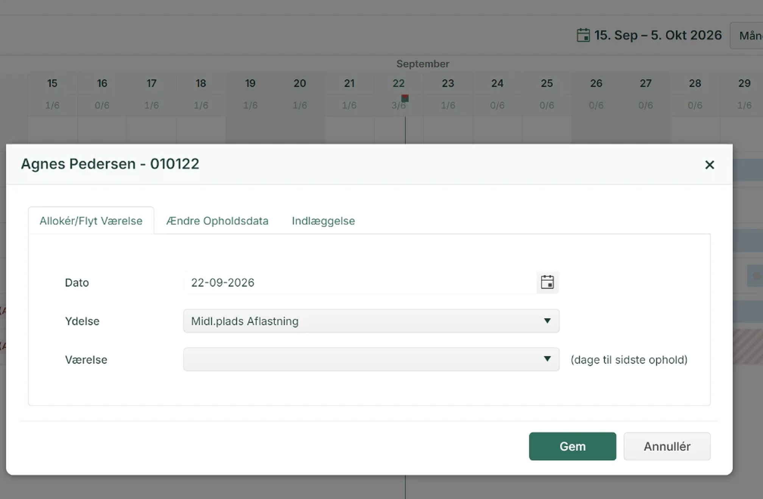The width and height of the screenshot is (763, 499).
Task: Click the date range 15. Sep – 5. Okt 2026
Action: [658, 35]
